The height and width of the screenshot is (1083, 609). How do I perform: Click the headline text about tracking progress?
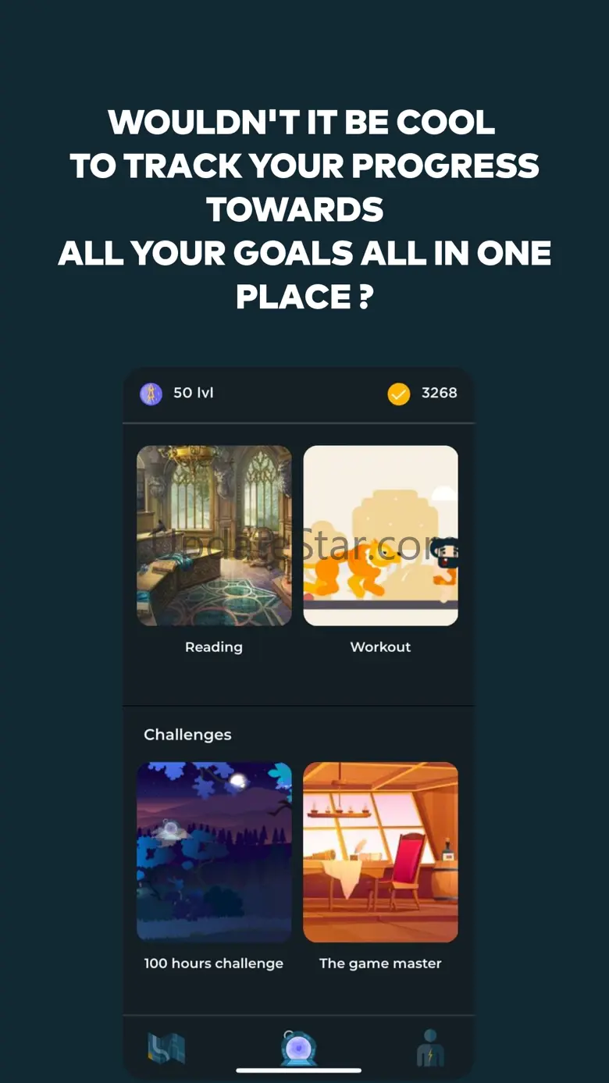304,209
